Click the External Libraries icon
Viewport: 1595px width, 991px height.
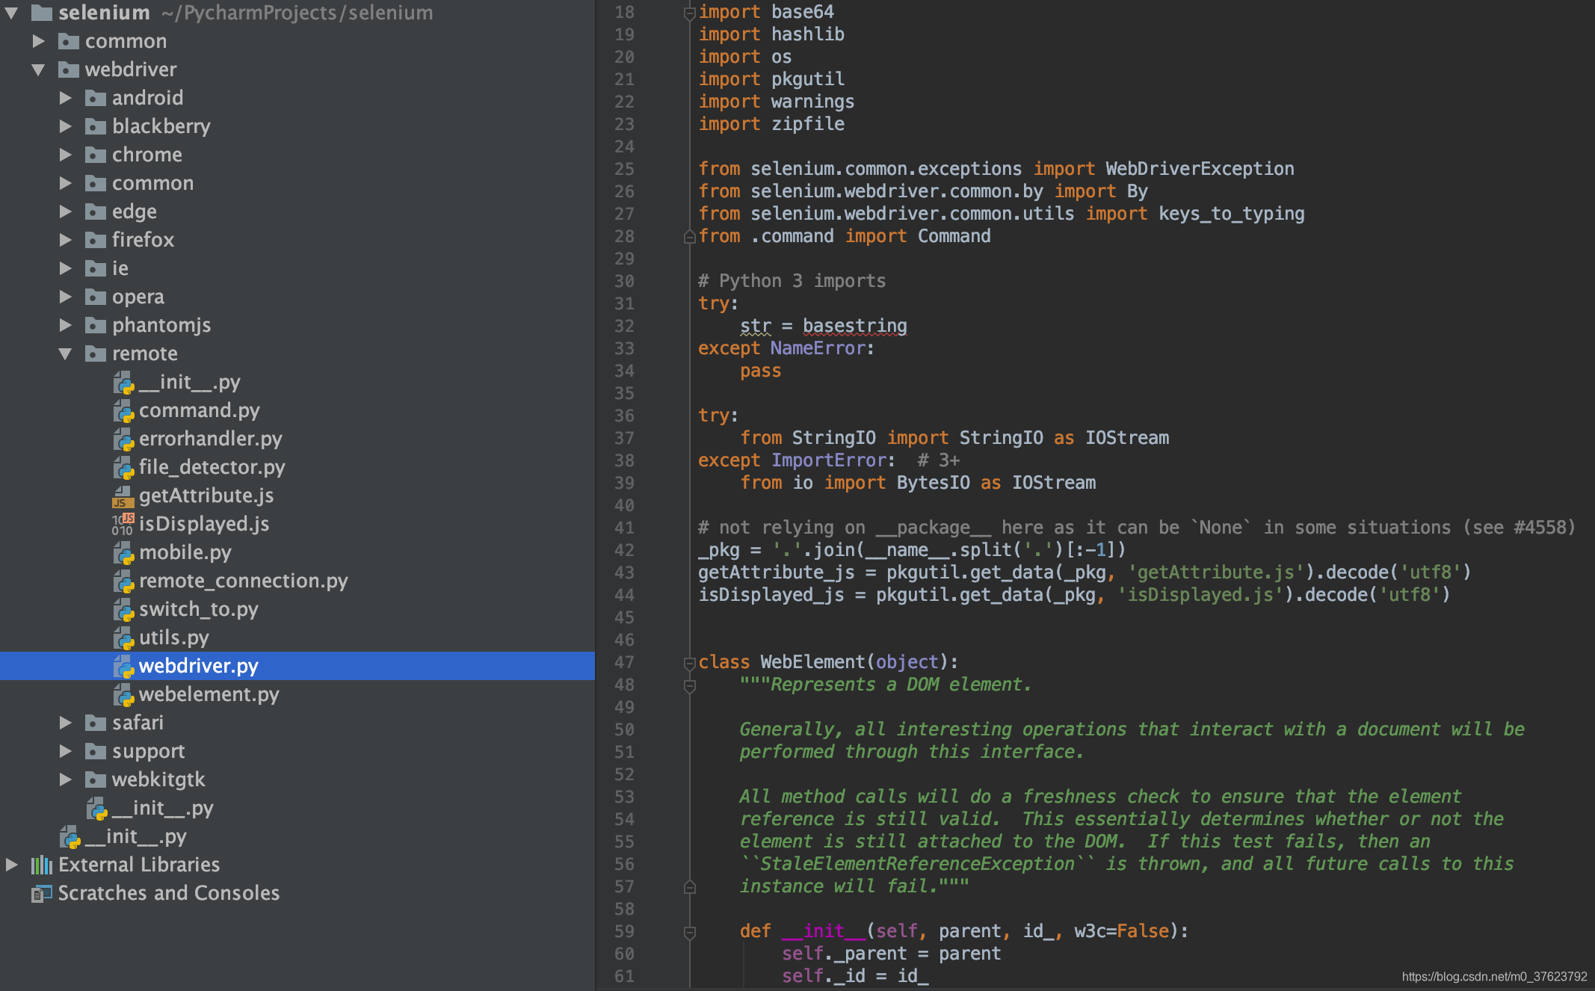pyautogui.click(x=42, y=865)
